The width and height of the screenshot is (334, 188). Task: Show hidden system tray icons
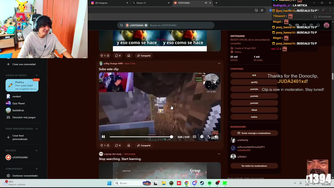coord(295,183)
